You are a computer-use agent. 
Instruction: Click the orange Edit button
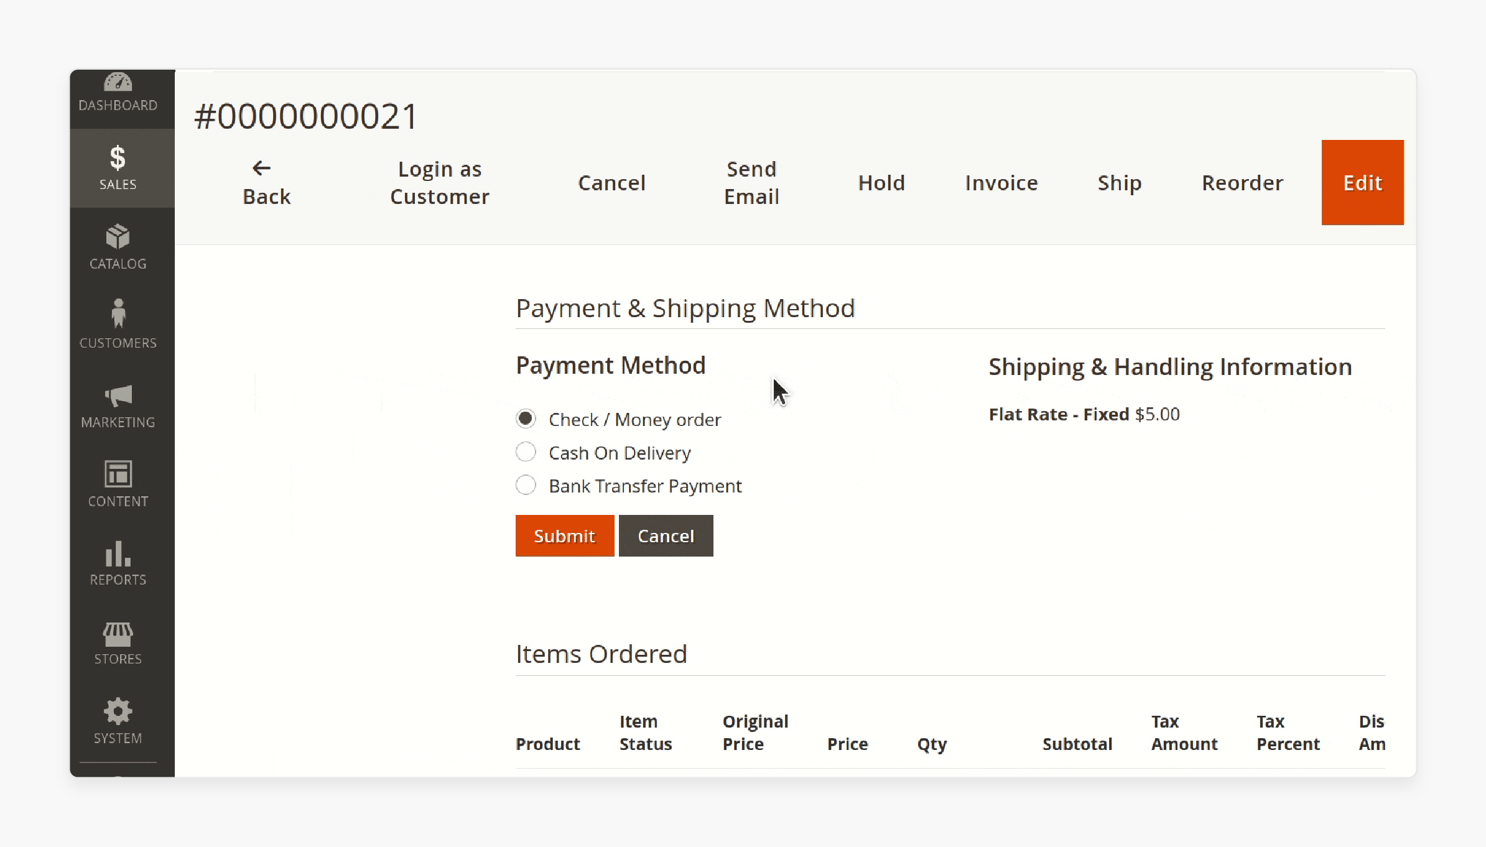point(1363,182)
